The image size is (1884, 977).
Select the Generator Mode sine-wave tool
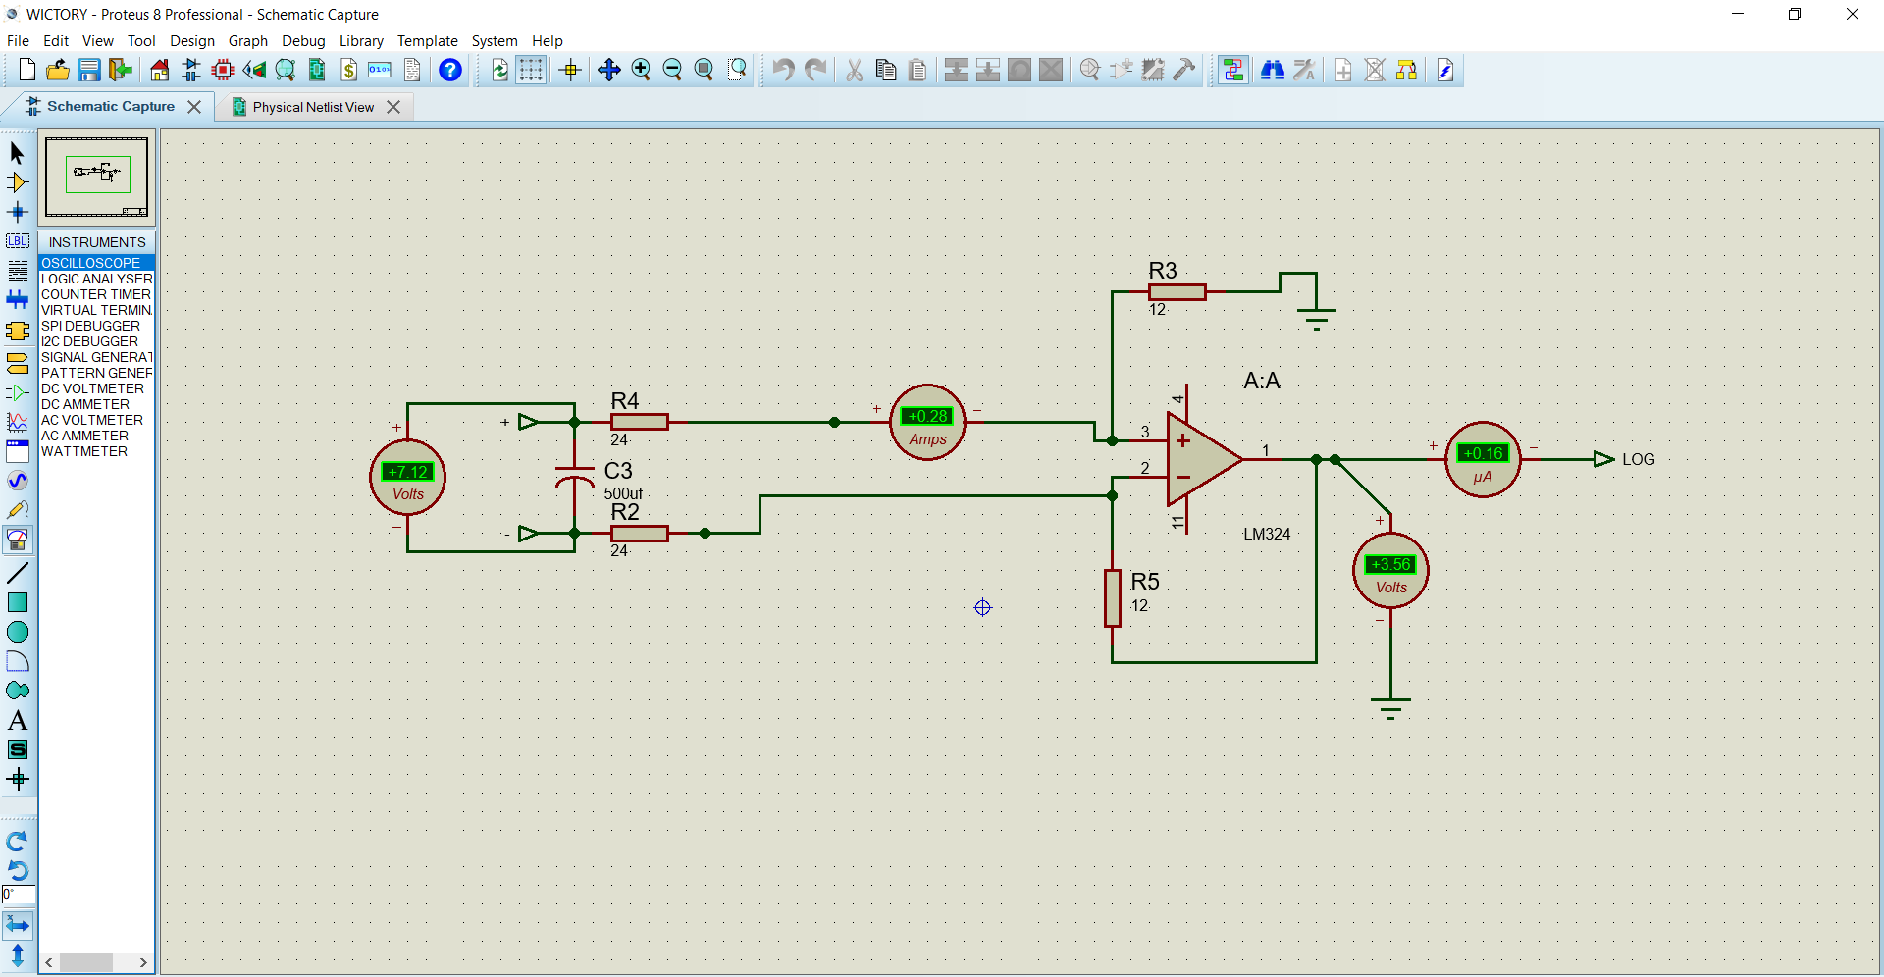coord(18,481)
